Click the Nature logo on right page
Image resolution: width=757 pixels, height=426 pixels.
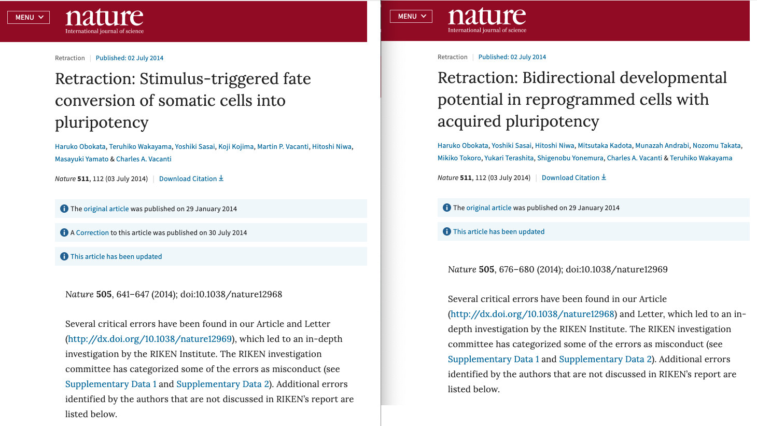487,19
